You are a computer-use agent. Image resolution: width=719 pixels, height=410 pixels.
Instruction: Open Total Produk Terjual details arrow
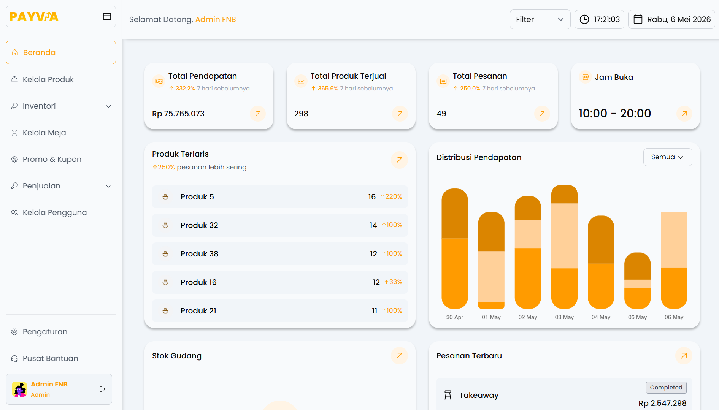click(400, 114)
